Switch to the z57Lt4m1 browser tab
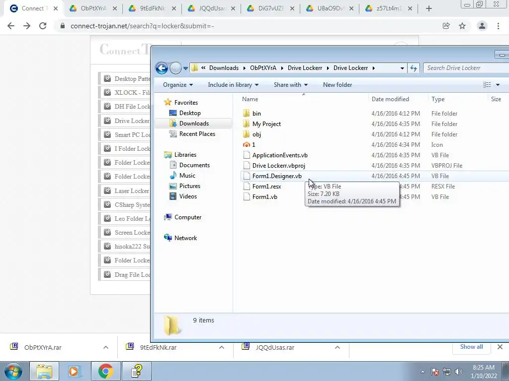The height and width of the screenshot is (381, 509). tap(389, 8)
